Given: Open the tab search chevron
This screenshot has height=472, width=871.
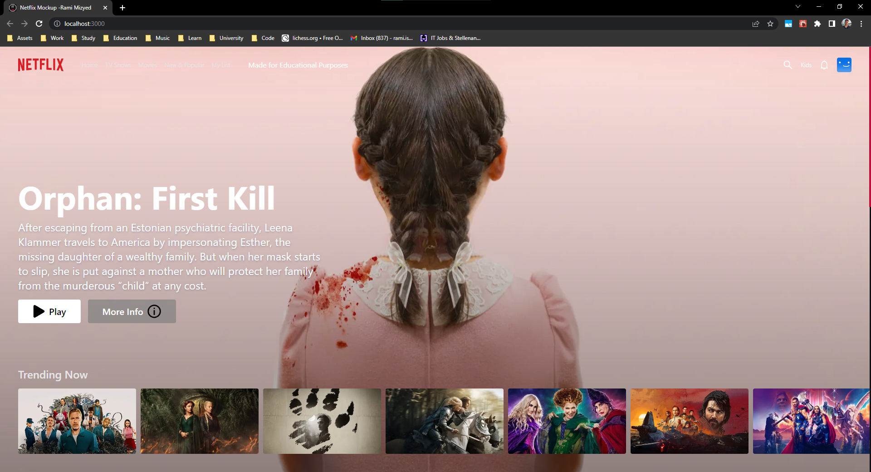Looking at the screenshot, I should pos(798,6).
